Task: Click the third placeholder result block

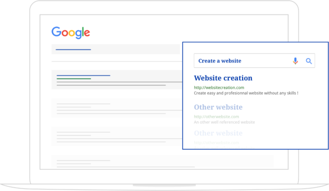Action: click(x=117, y=136)
